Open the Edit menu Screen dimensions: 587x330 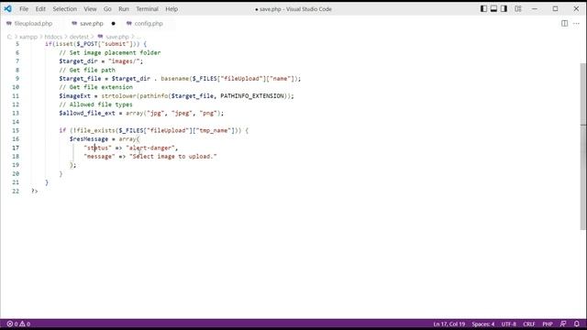(40, 8)
